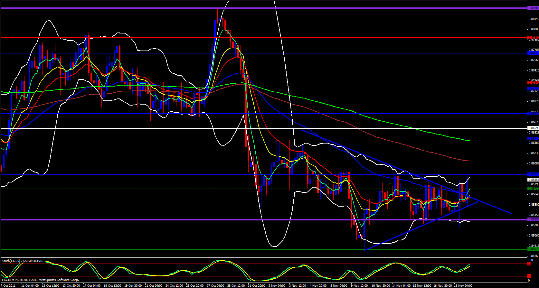Click the 27 Oct 04:00 time label
539x288 pixels.
pos(215,286)
